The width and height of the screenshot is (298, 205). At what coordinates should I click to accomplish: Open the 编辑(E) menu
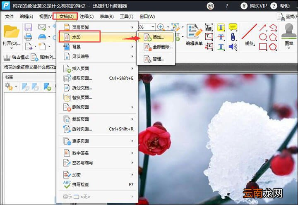26,17
